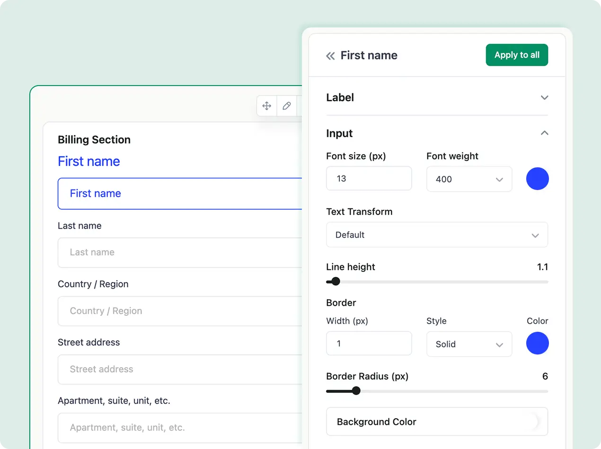Click the Line height slider handle
This screenshot has width=601, height=449.
click(x=336, y=282)
